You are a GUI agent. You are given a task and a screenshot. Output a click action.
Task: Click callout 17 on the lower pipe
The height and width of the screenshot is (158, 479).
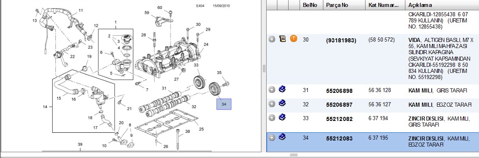95,128
